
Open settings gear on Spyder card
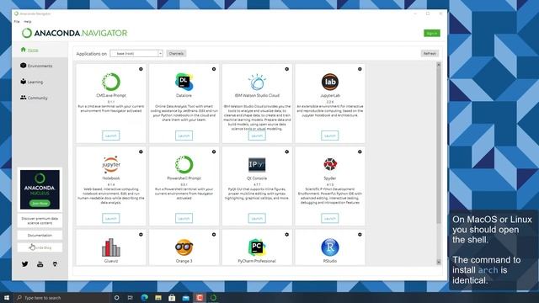pos(360,151)
